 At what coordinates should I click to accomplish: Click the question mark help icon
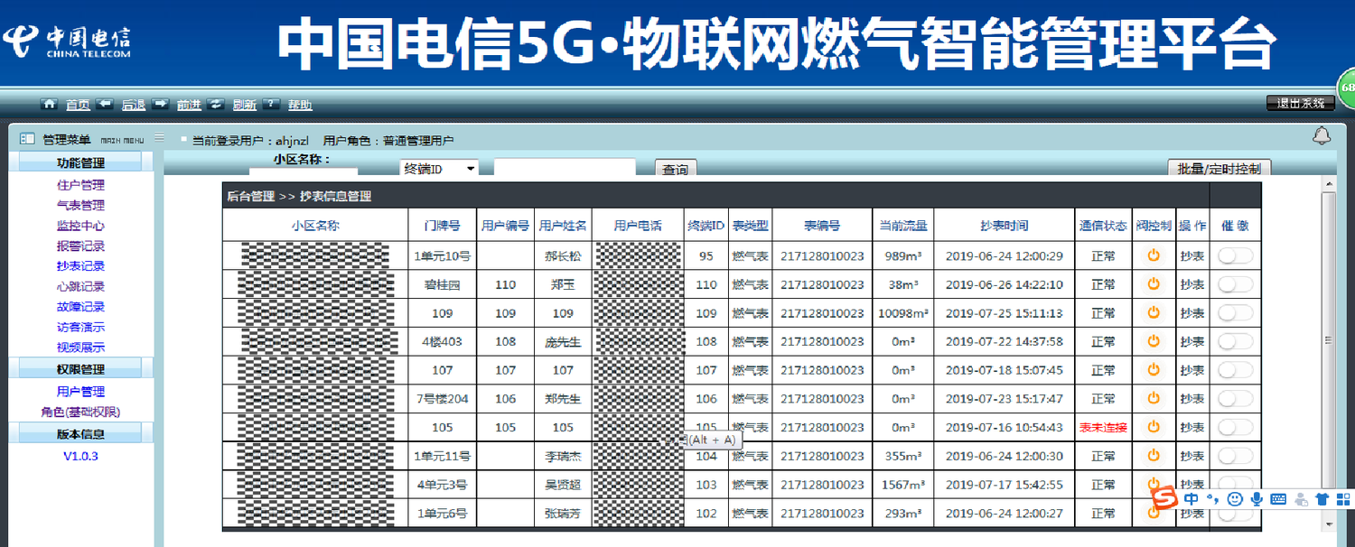271,104
